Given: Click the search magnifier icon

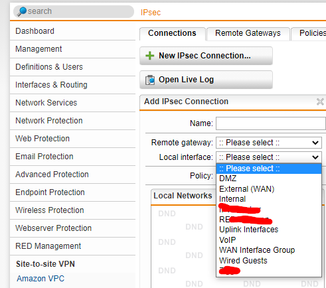Looking at the screenshot, I should click(22, 11).
